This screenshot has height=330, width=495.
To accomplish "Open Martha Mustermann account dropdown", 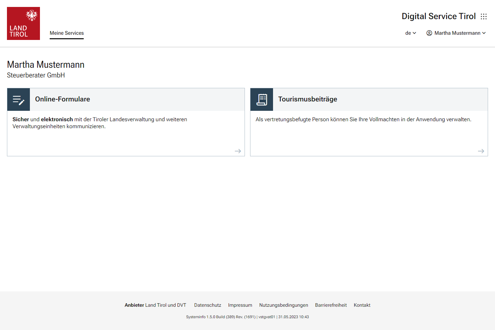I will tap(457, 33).
